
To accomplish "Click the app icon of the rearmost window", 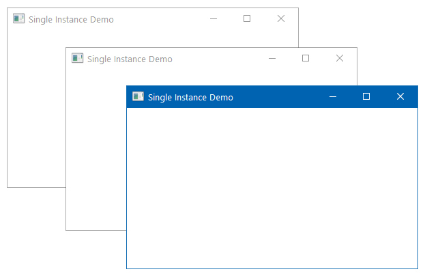I will 18,18.
